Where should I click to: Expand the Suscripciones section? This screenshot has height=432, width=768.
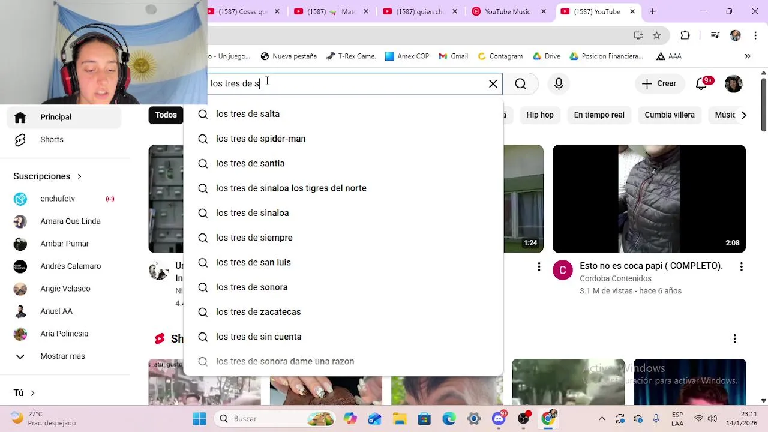pos(47,176)
